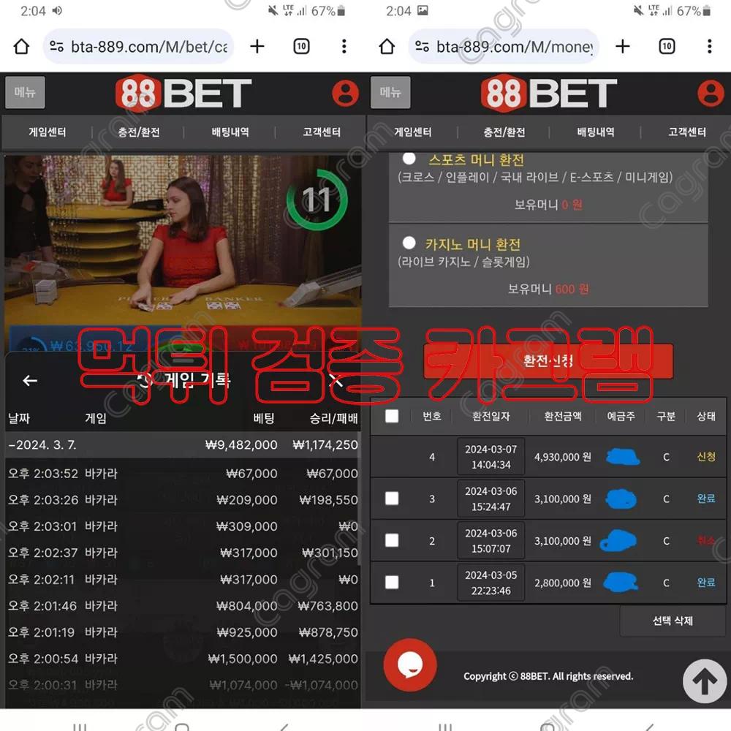Image resolution: width=731 pixels, height=731 pixels.
Task: Open the 충전/환전 tab on right page
Action: (504, 132)
